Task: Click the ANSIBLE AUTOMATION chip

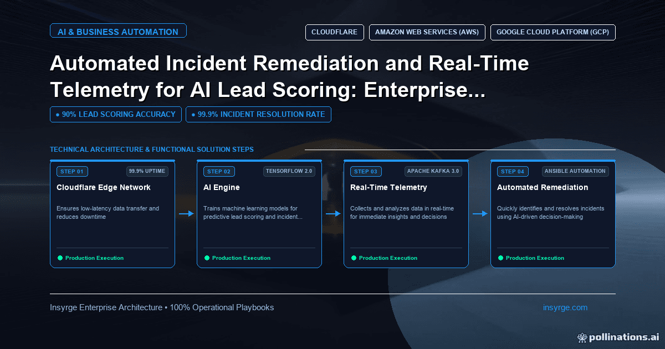Action: click(576, 171)
